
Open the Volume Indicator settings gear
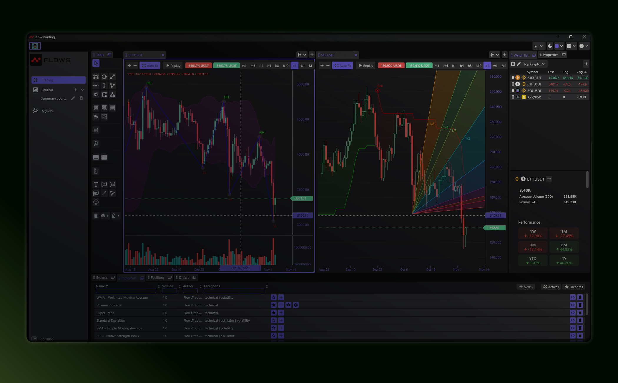(x=296, y=305)
